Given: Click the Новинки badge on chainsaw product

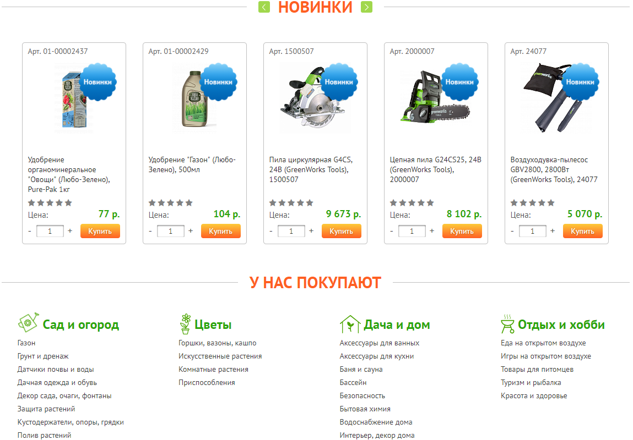Looking at the screenshot, I should tap(459, 82).
